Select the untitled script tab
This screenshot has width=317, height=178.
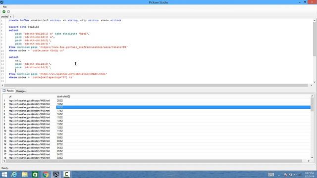(x=5, y=16)
